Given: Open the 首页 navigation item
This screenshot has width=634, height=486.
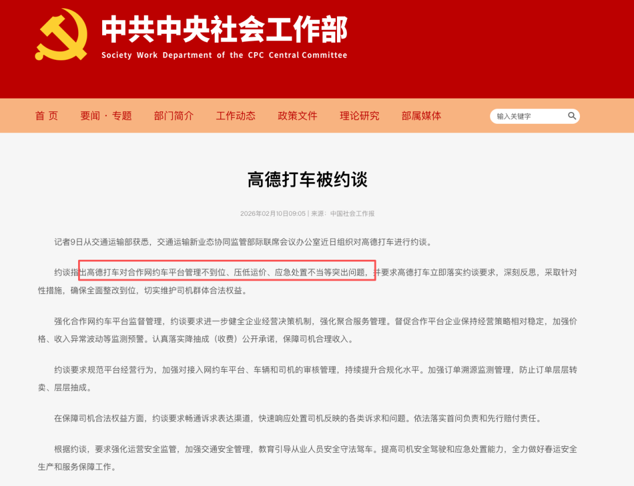Looking at the screenshot, I should tap(46, 116).
